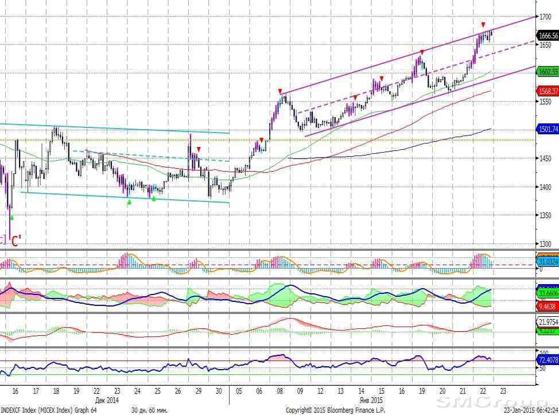Click the red triangle marker above the January 15 candles
This screenshot has height=415, width=559.
click(382, 79)
